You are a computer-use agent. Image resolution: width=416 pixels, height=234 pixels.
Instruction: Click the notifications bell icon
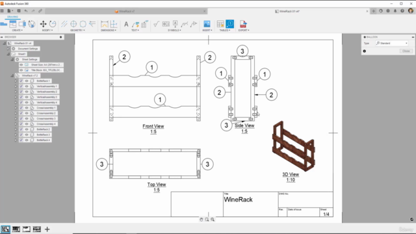(x=395, y=11)
